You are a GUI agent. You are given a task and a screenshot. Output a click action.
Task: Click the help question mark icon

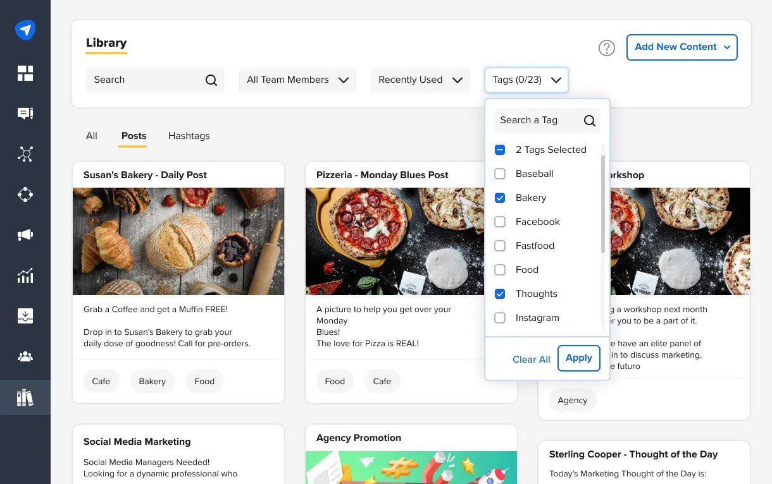point(606,47)
